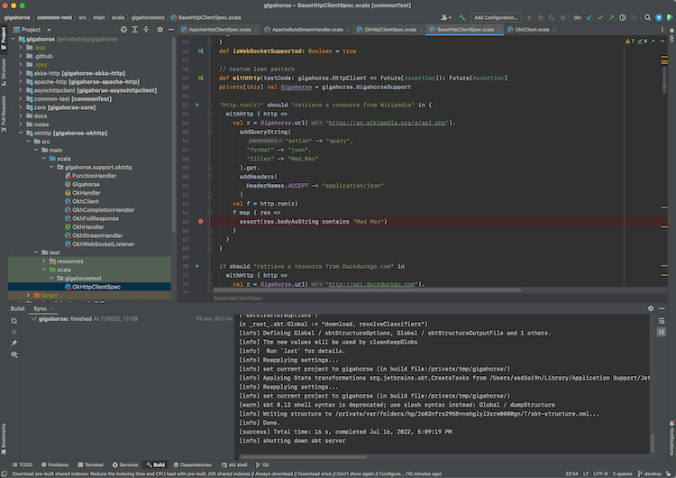
Task: Toggle the Notifications side tab
Action: [671, 438]
